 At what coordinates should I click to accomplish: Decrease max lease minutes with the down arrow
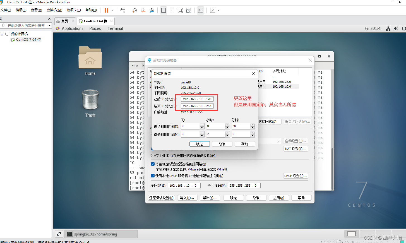pos(253,136)
